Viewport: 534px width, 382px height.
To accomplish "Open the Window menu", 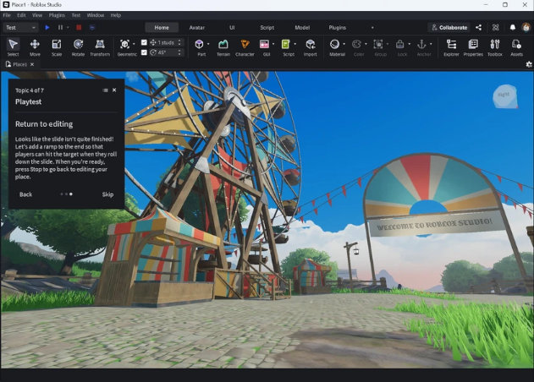I will tap(96, 15).
